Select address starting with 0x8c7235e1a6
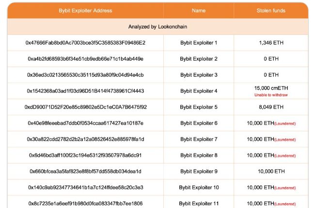The width and height of the screenshot is (316, 208). (x=85, y=203)
